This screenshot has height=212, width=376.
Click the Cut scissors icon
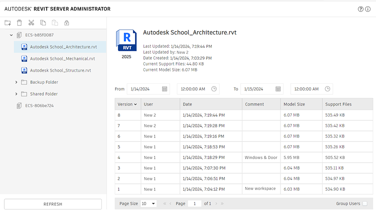tap(31, 23)
